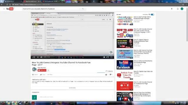Switch to theater mode
Viewport: 188px width, 105px height.
click(x=108, y=57)
